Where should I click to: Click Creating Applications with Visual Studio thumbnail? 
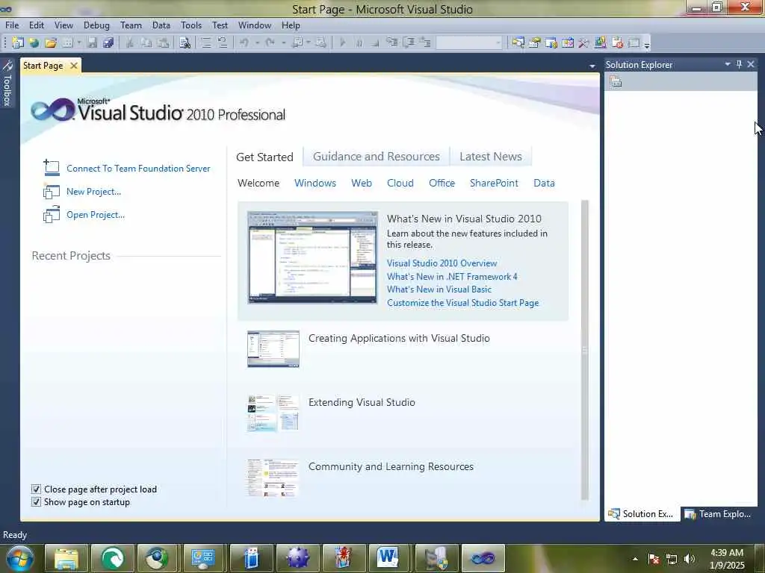coord(273,349)
